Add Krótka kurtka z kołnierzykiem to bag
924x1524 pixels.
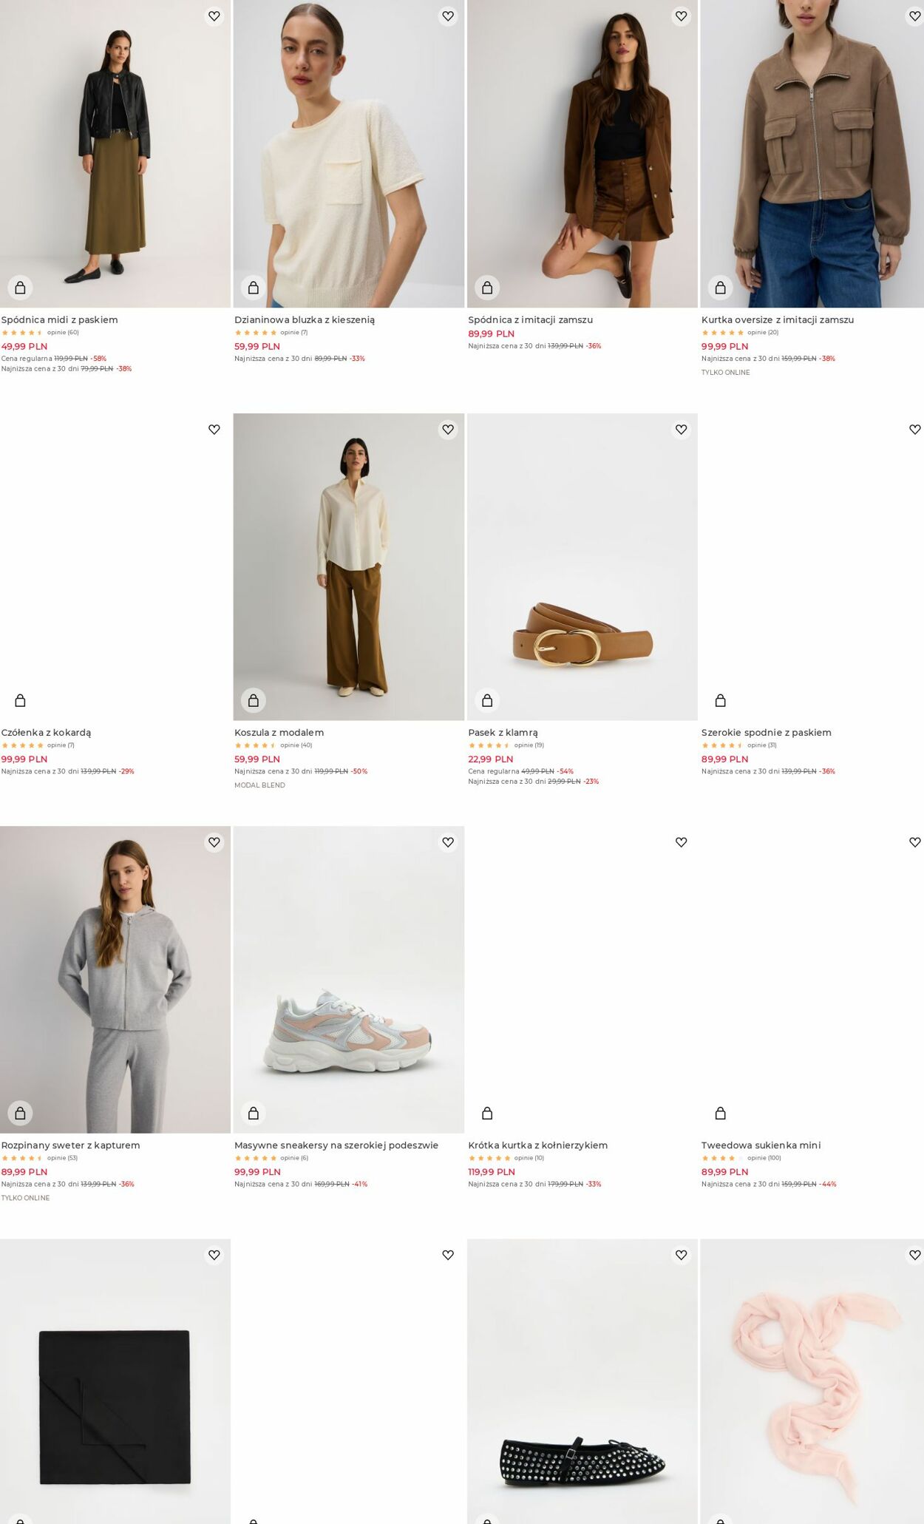tap(487, 1113)
